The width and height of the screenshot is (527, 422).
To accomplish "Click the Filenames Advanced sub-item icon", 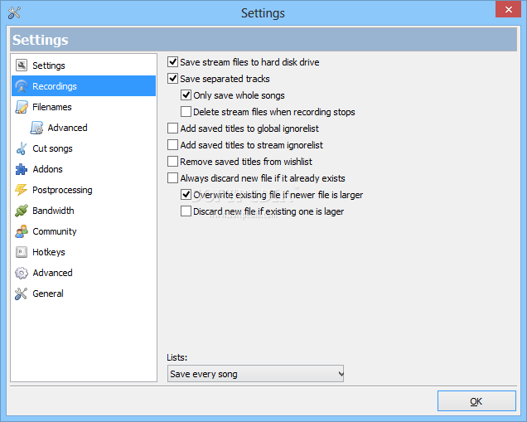I will (x=36, y=128).
